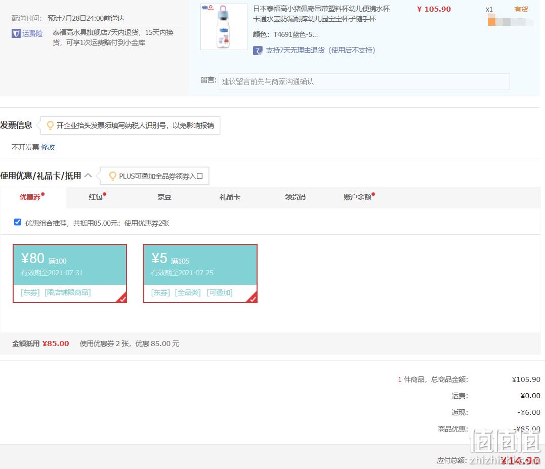This screenshot has height=469, width=545.
Task: Click the 颜色: T4691蓝色-5... color specification
Action: pyautogui.click(x=285, y=34)
